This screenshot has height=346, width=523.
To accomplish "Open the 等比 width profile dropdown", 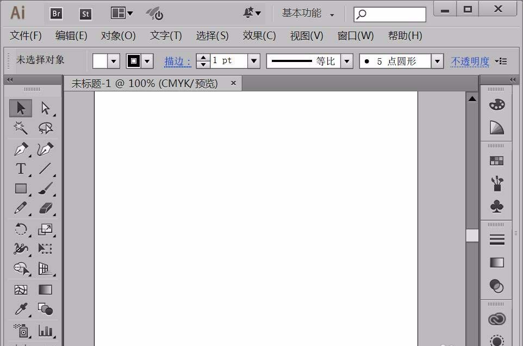I will tap(347, 61).
